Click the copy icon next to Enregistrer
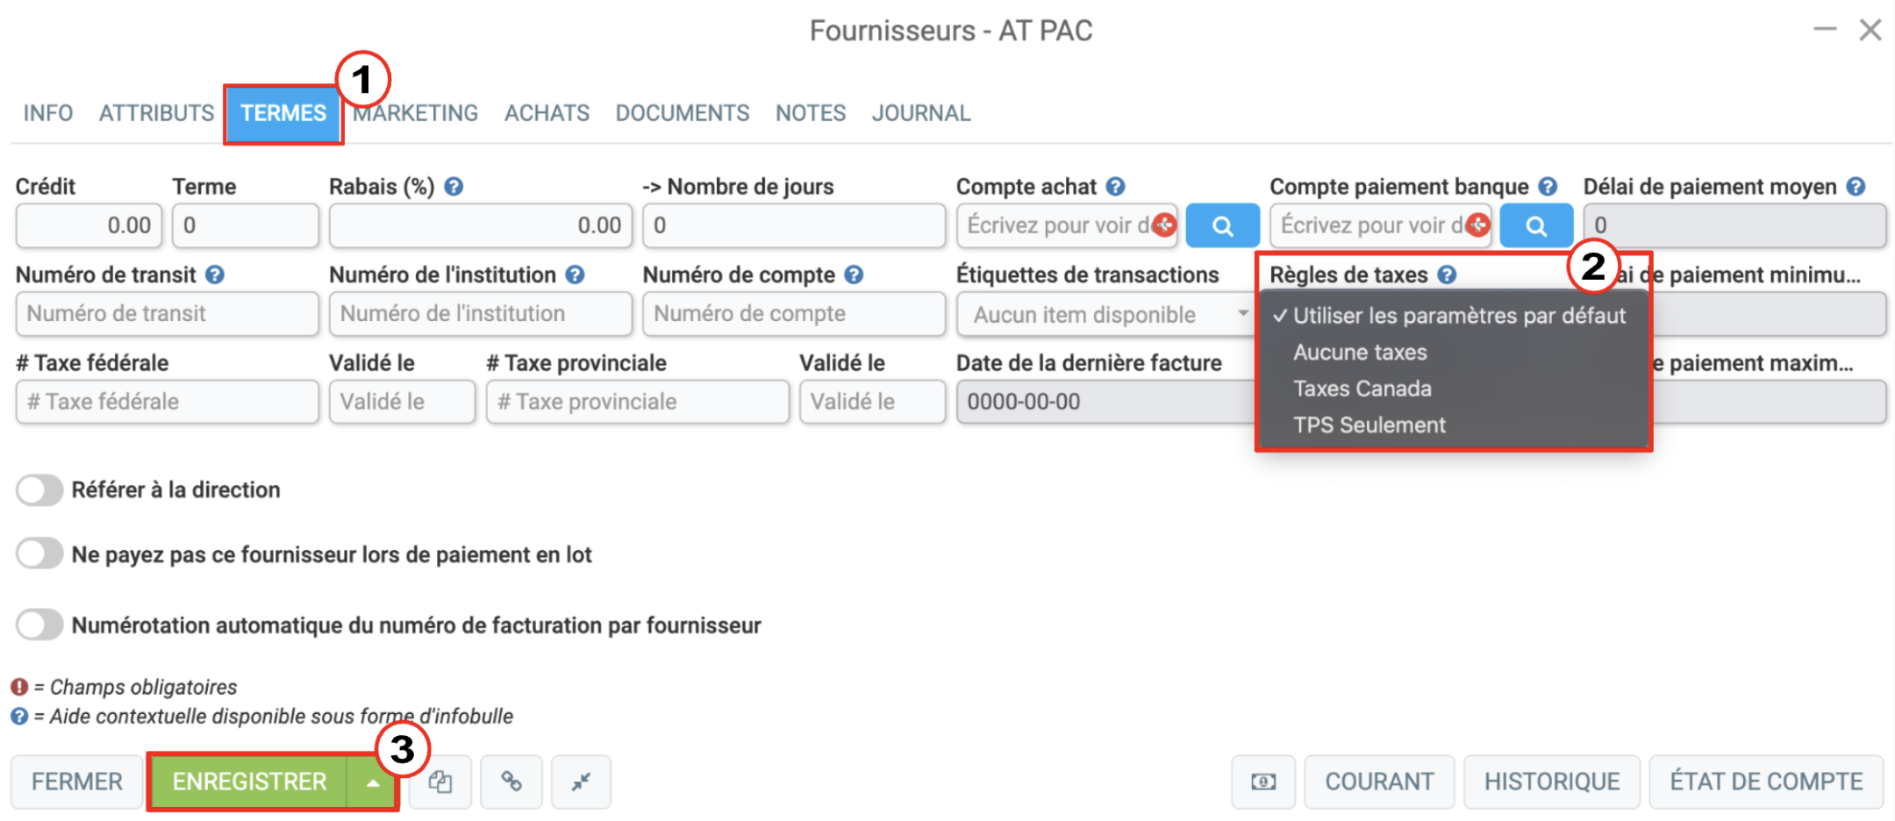1895x821 pixels. click(440, 782)
